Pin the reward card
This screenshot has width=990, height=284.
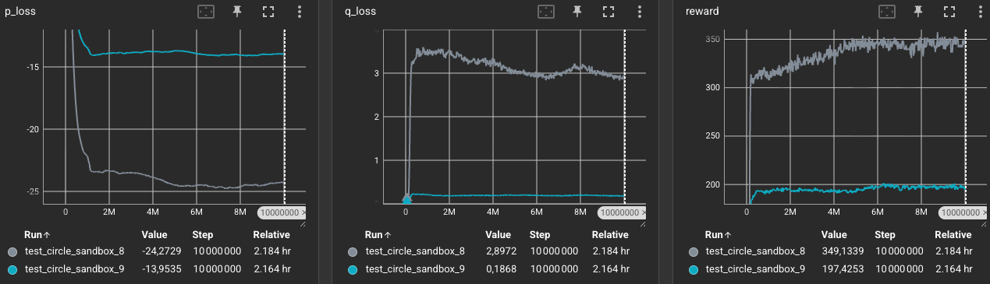(x=917, y=12)
